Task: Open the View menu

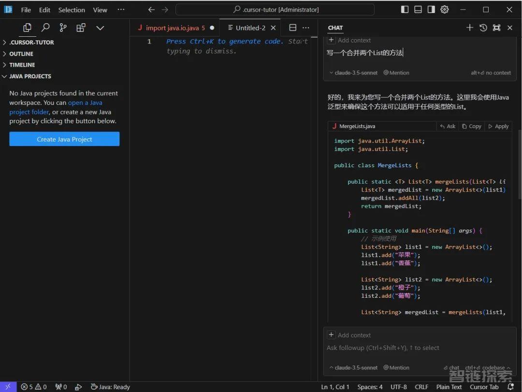Action: click(x=100, y=10)
